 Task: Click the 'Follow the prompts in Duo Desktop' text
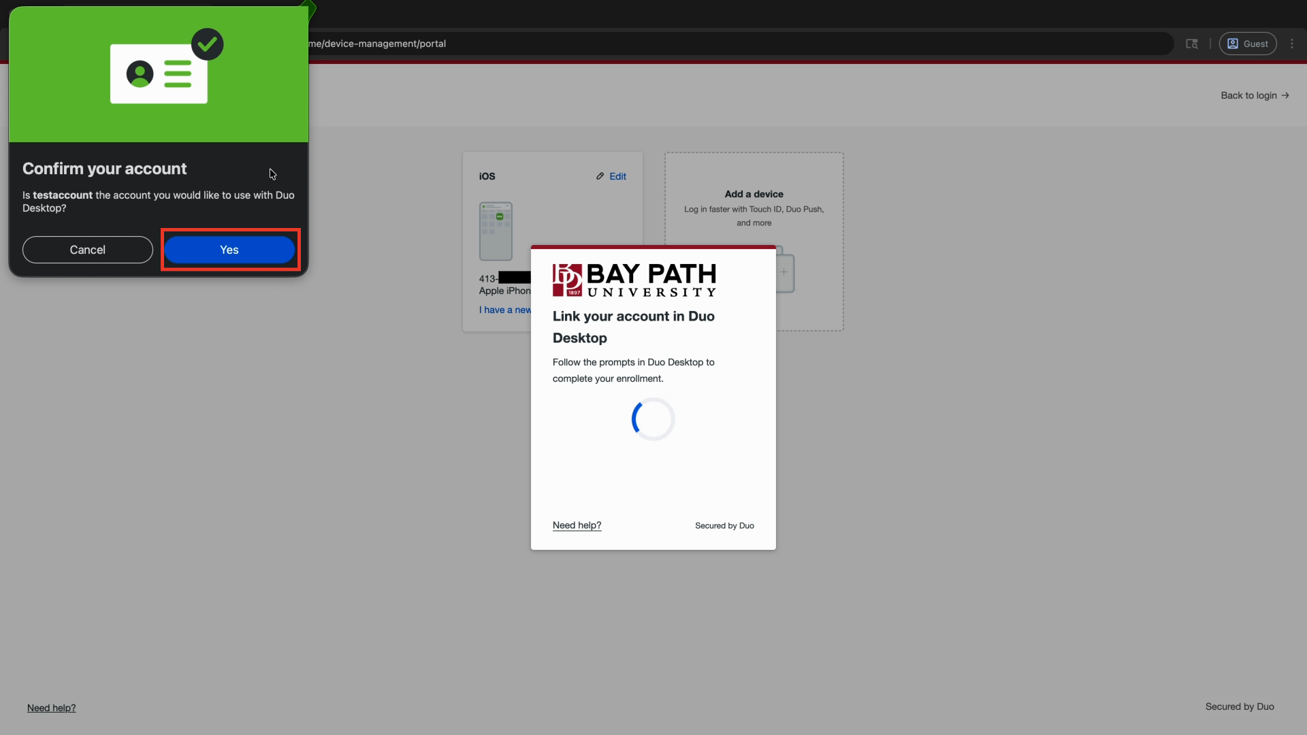click(633, 370)
